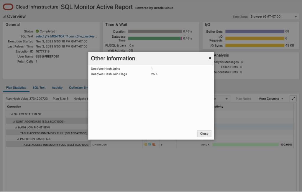Click the orange blocks icon on LINEORDER row
Screen dimensions: 302x192
tap(154, 144)
